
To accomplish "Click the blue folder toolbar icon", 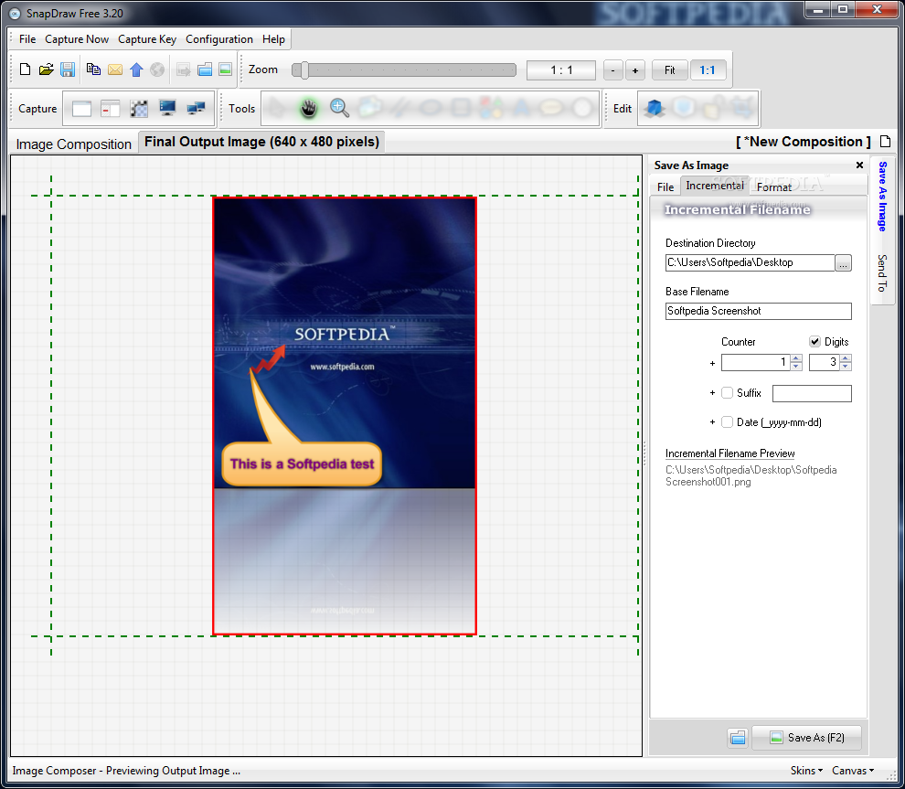I will (x=205, y=69).
